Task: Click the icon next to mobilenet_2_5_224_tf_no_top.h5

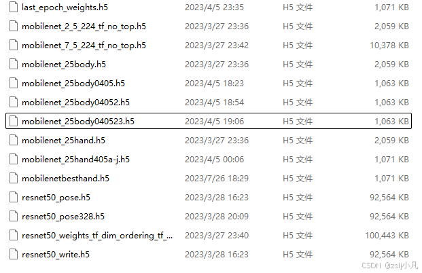Action: click(14, 26)
